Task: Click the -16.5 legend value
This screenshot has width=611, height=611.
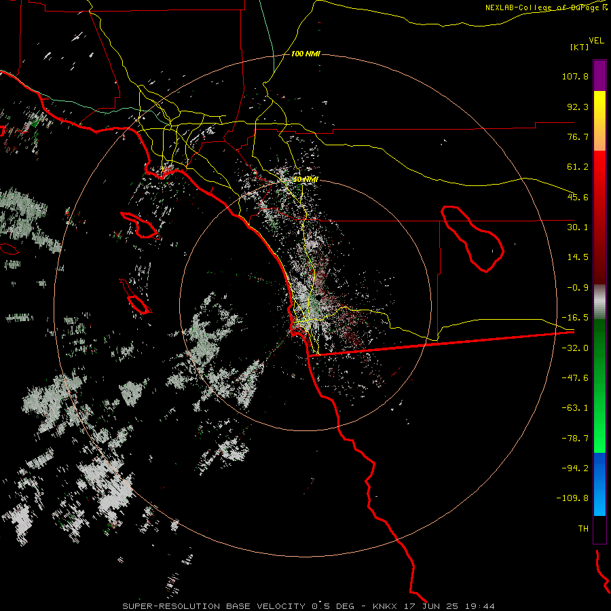Action: coord(575,318)
